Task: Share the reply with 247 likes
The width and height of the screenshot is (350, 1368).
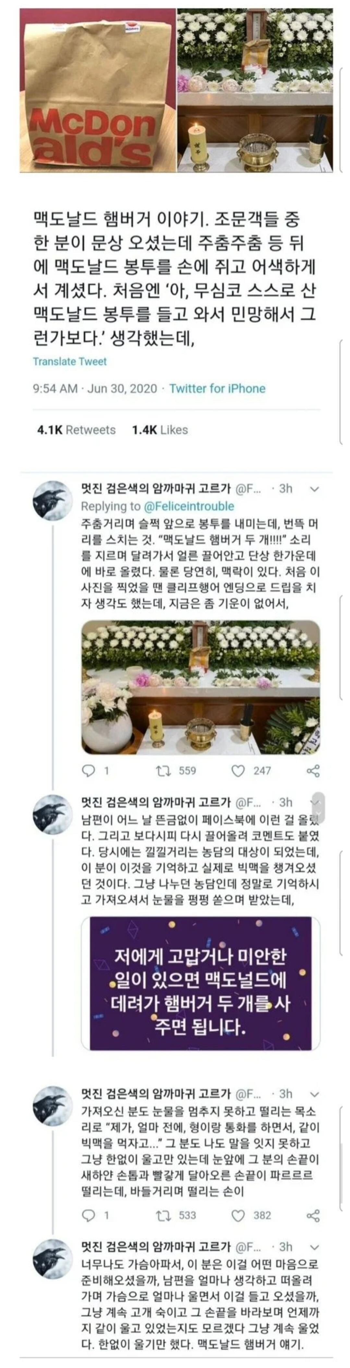Action: click(x=313, y=770)
